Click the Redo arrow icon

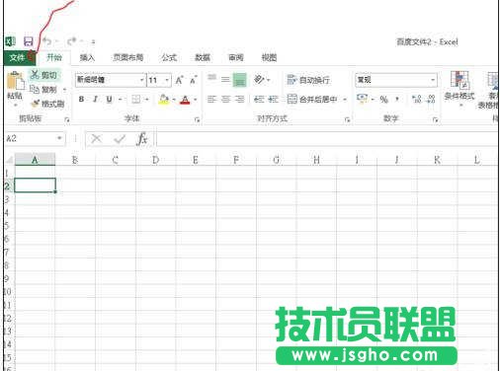pos(72,41)
